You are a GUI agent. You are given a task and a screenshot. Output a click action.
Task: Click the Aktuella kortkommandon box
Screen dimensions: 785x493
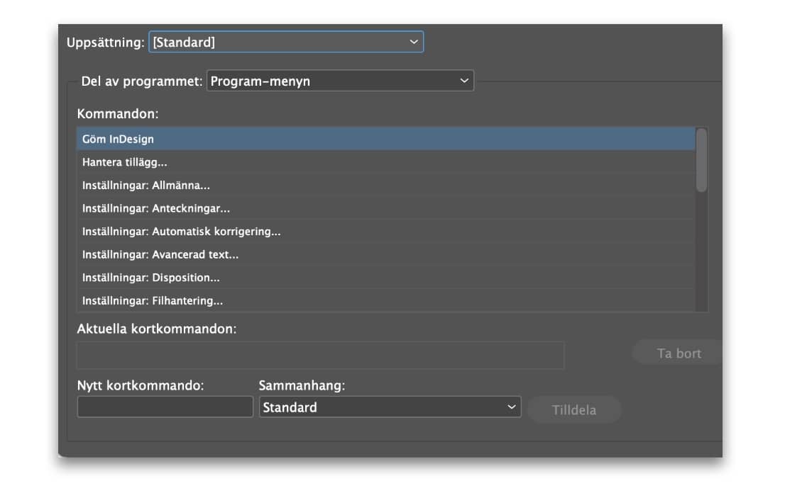pos(320,356)
